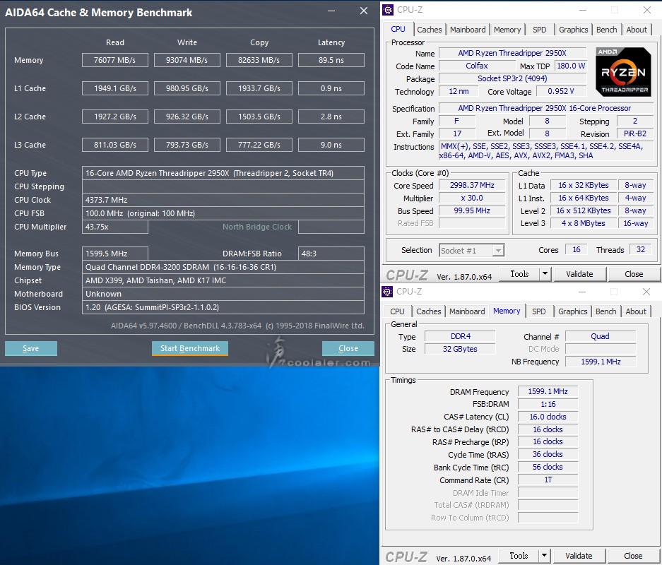The height and width of the screenshot is (565, 662).
Task: Click Close button in AIDA64 benchmark
Action: pyautogui.click(x=348, y=349)
